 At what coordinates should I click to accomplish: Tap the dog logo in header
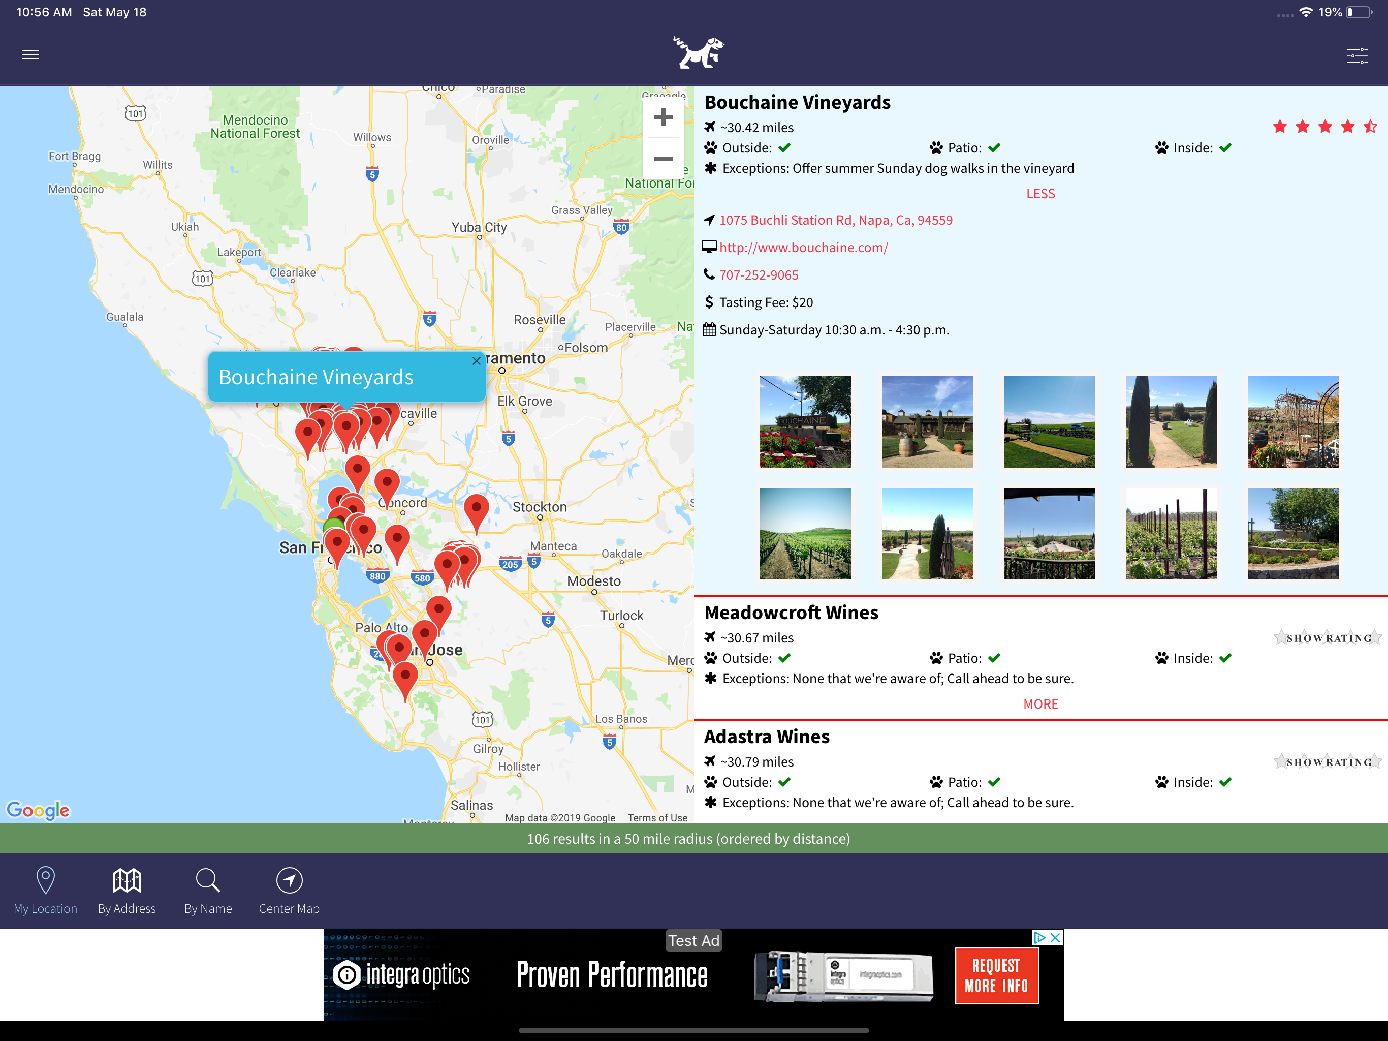(x=699, y=52)
